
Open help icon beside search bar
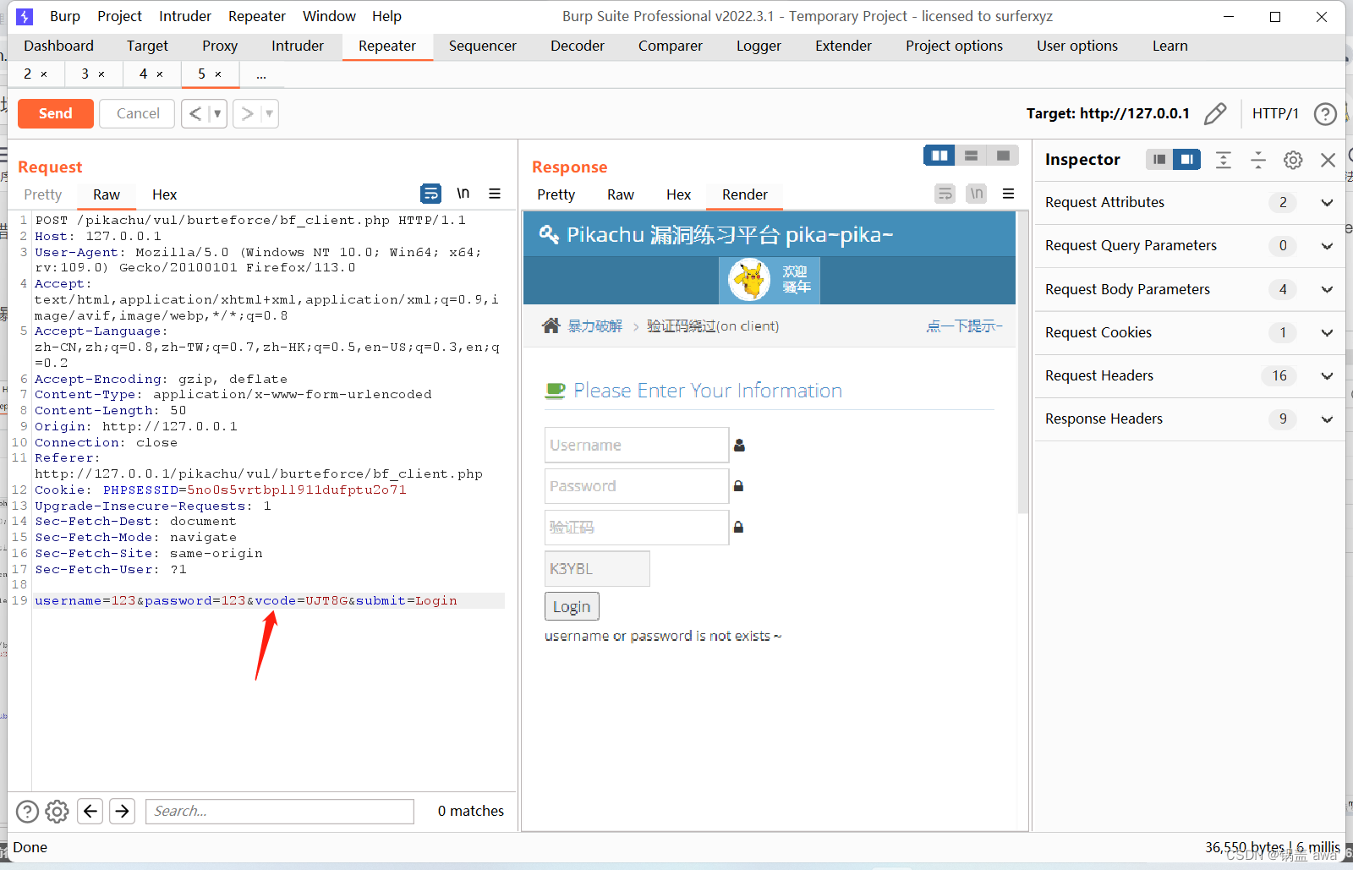click(x=28, y=812)
